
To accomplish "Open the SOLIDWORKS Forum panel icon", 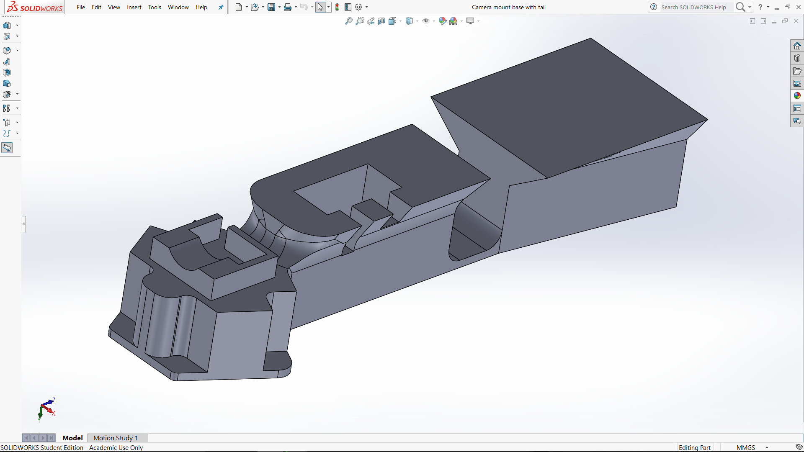I will [x=797, y=121].
